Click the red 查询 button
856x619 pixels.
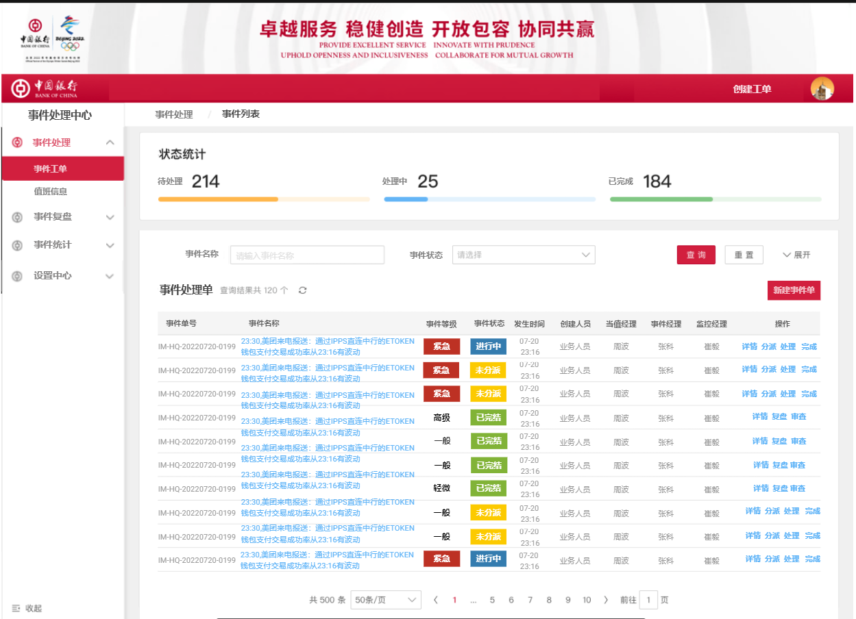[696, 255]
